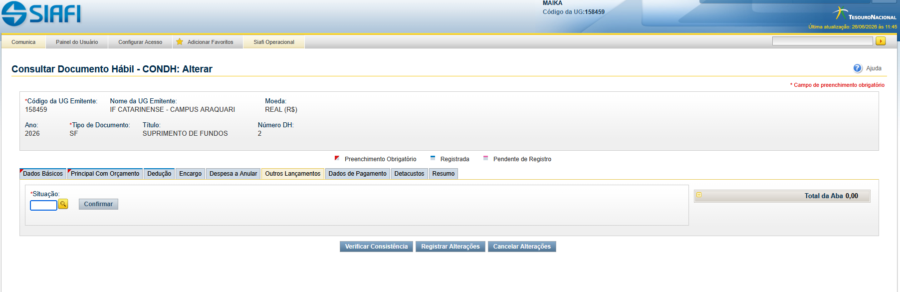
Task: Open the Resumo tab
Action: (x=444, y=174)
